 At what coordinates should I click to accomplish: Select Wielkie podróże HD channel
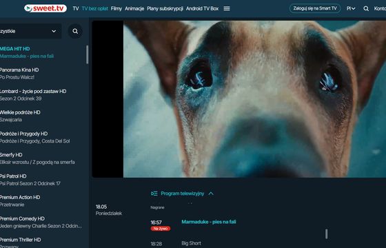pos(43,116)
